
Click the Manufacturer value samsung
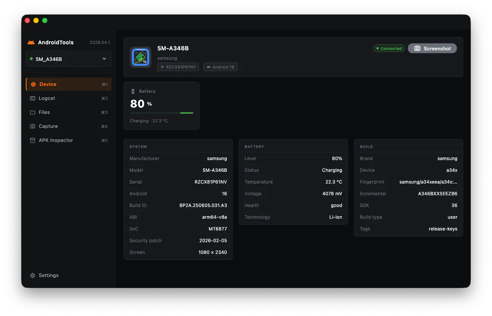tap(217, 159)
